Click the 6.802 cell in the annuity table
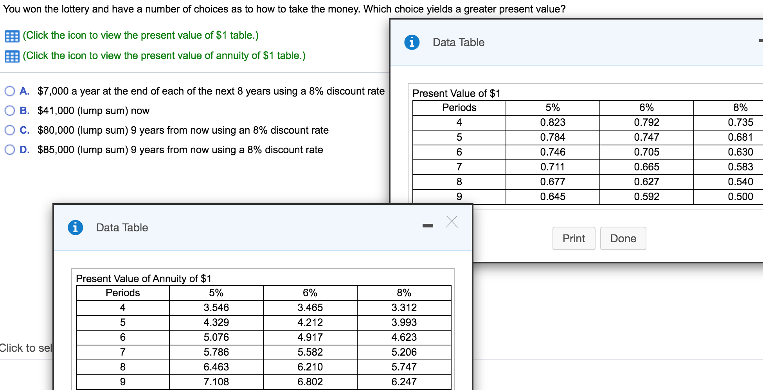763x390 pixels. [310, 382]
